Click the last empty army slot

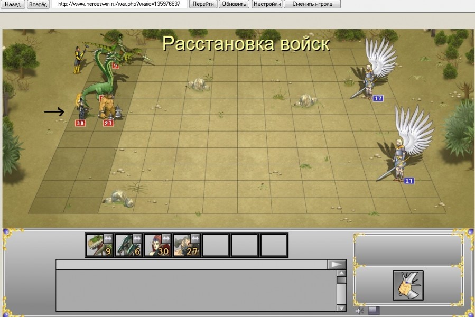274,245
